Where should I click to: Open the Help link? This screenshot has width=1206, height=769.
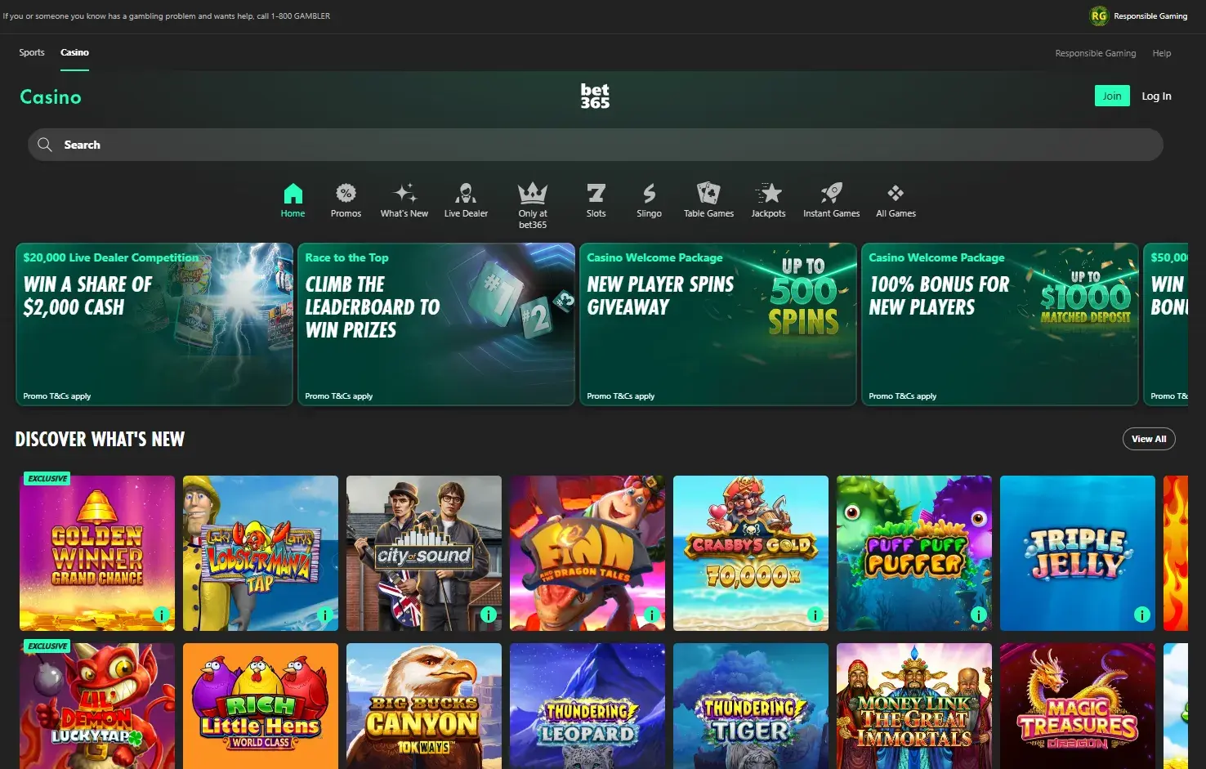pos(1161,53)
